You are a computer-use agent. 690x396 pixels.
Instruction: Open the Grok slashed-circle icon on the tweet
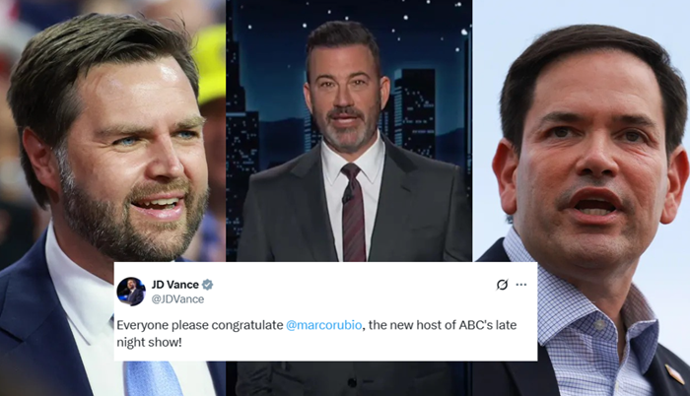click(x=502, y=285)
